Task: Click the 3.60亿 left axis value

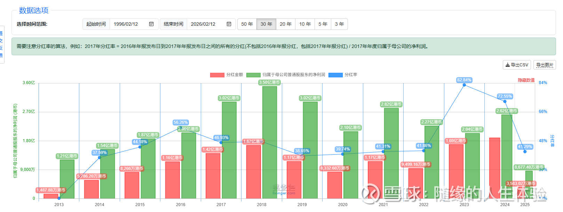Action: click(x=29, y=83)
